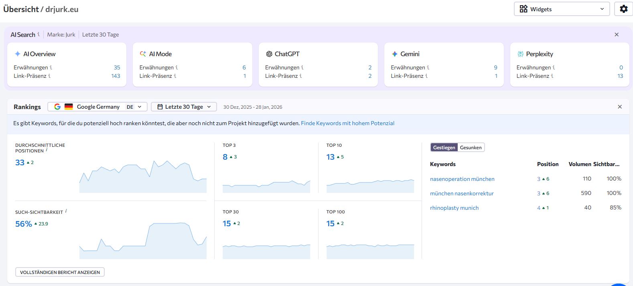Open keyword nasenoperation münchen
Image resolution: width=633 pixels, height=286 pixels.
point(462,179)
